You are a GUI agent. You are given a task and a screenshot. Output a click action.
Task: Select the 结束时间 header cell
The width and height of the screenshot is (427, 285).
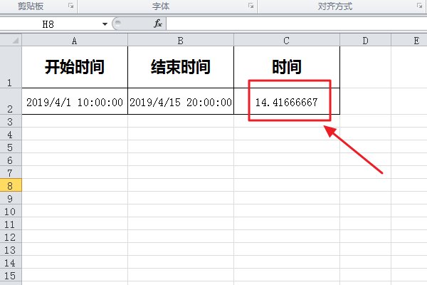(181, 68)
